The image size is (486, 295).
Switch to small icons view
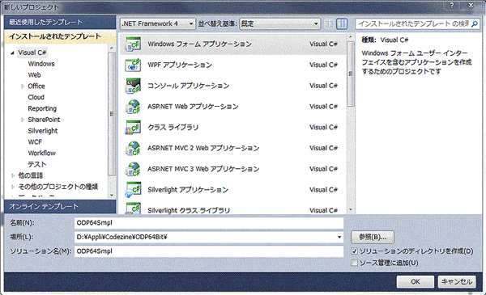pos(330,23)
